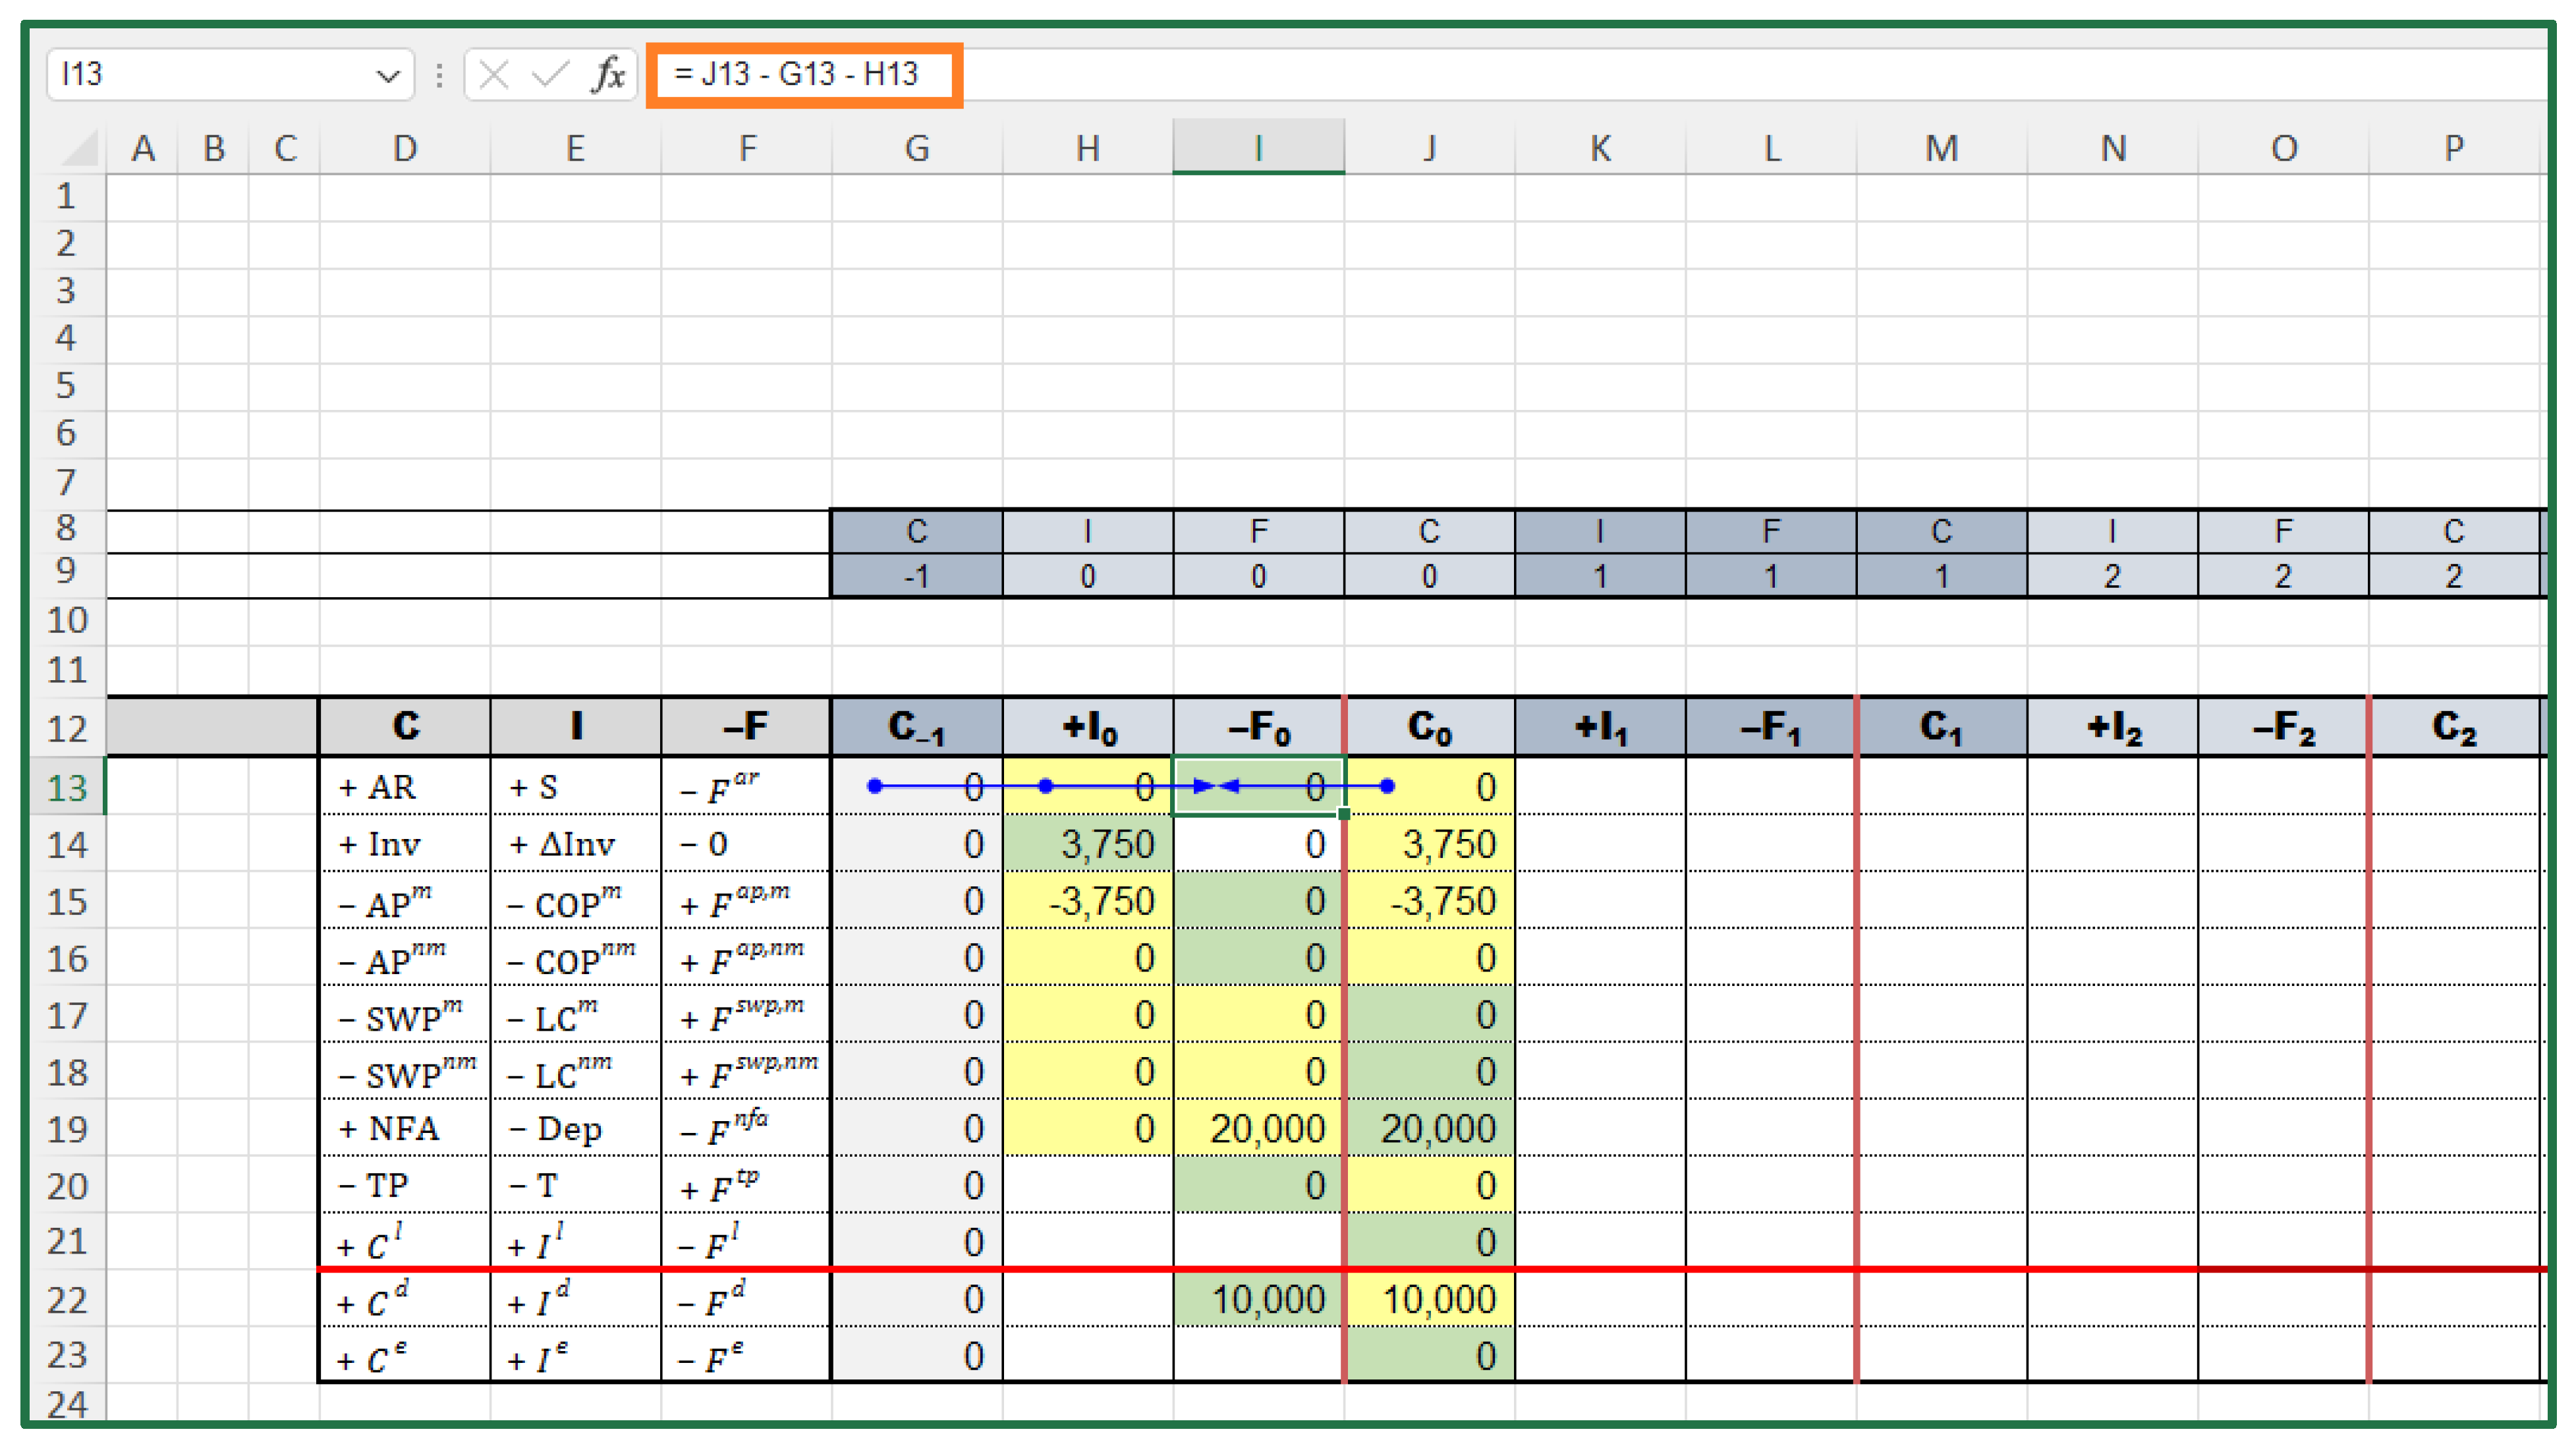This screenshot has height=1444, width=2576.
Task: Click the Insert Function fx icon
Action: 608,74
